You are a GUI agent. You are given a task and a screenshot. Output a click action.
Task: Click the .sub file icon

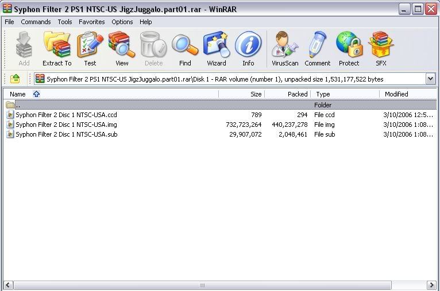click(x=10, y=134)
